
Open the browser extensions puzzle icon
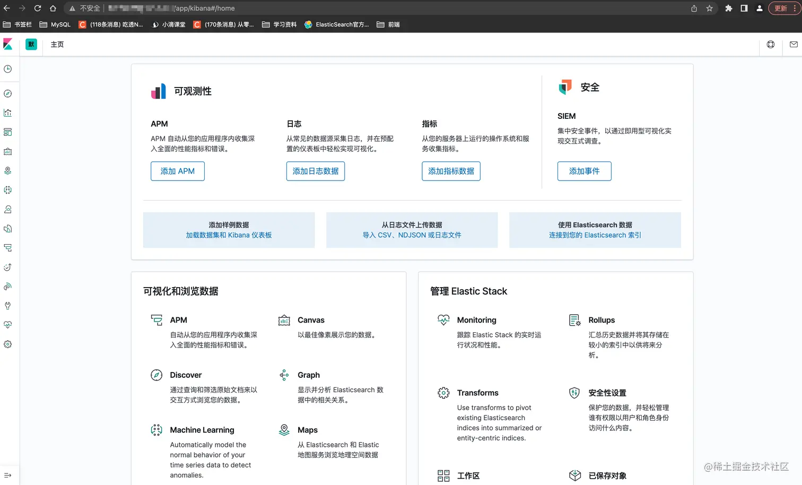(x=729, y=8)
